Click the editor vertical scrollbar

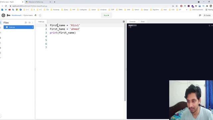click(125, 62)
